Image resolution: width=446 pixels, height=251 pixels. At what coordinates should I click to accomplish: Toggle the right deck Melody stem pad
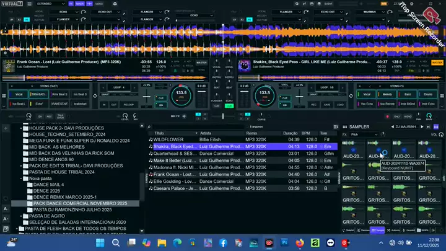pyautogui.click(x=387, y=94)
